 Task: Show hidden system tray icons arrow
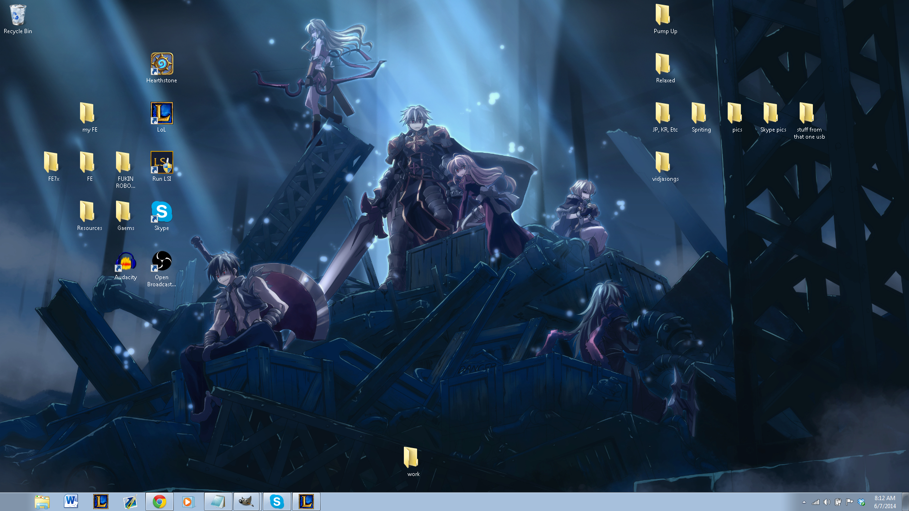804,502
